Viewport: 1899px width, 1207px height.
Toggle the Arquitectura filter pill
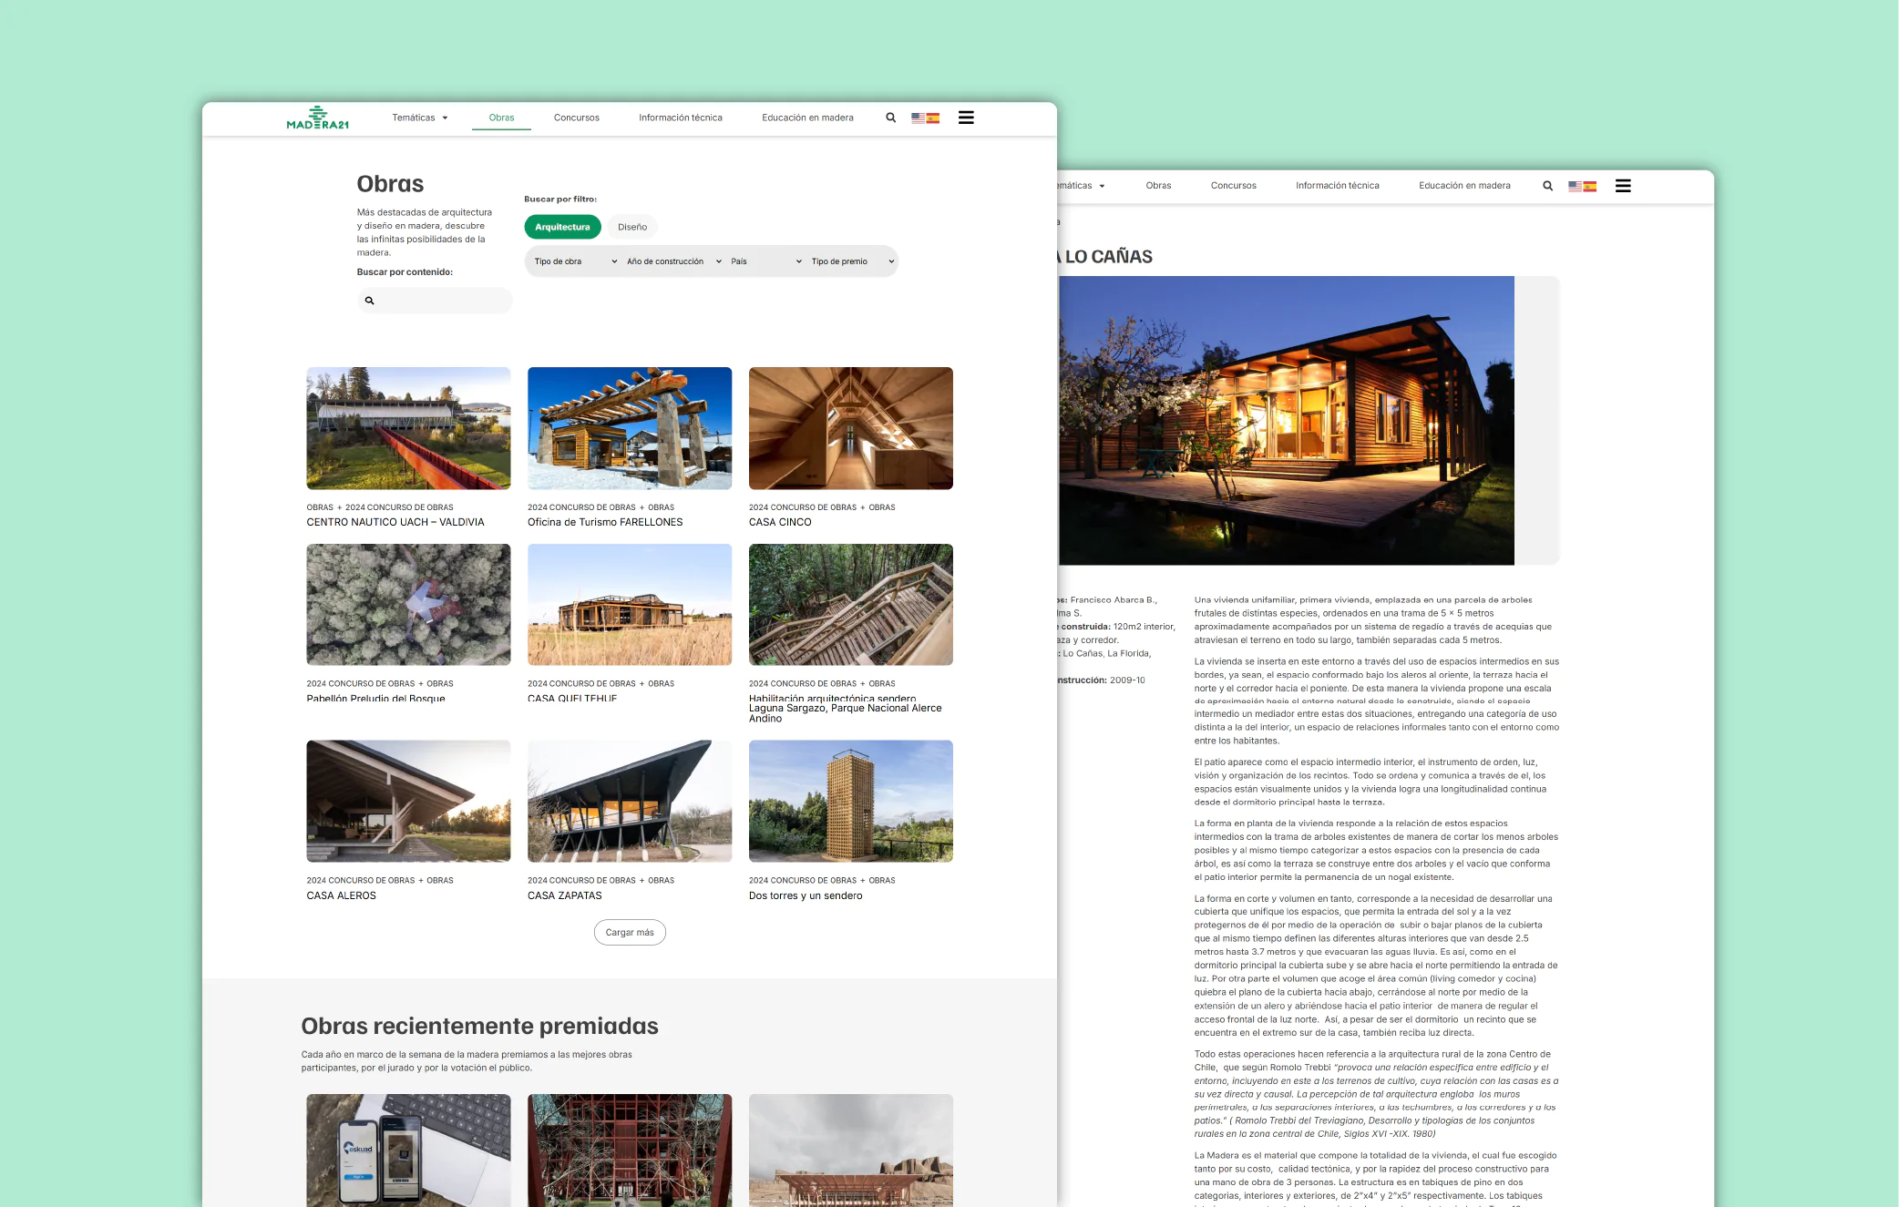[562, 227]
